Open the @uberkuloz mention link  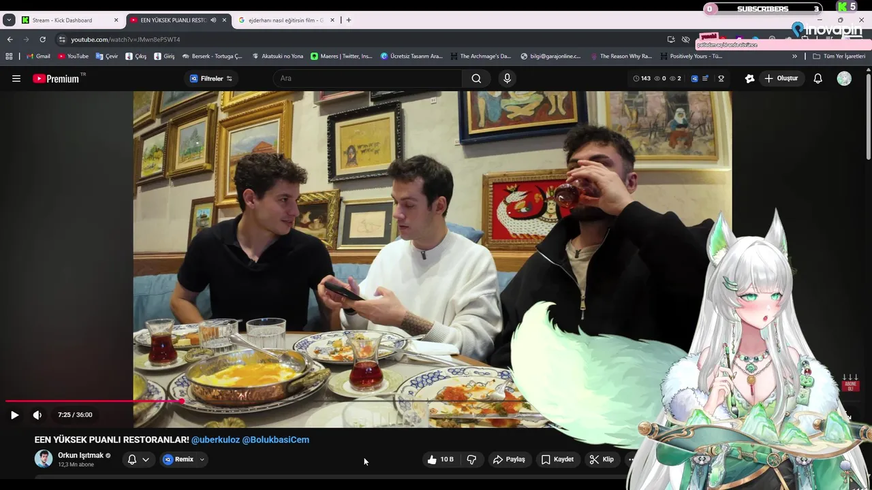point(215,440)
